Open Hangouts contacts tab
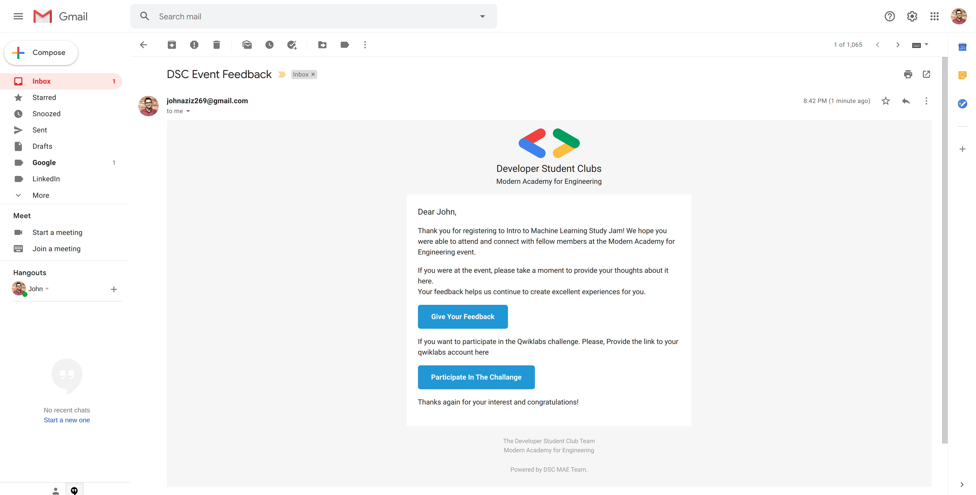 pos(55,491)
